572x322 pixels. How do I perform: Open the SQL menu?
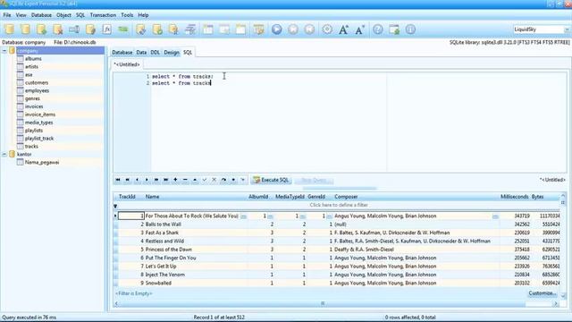(80, 15)
